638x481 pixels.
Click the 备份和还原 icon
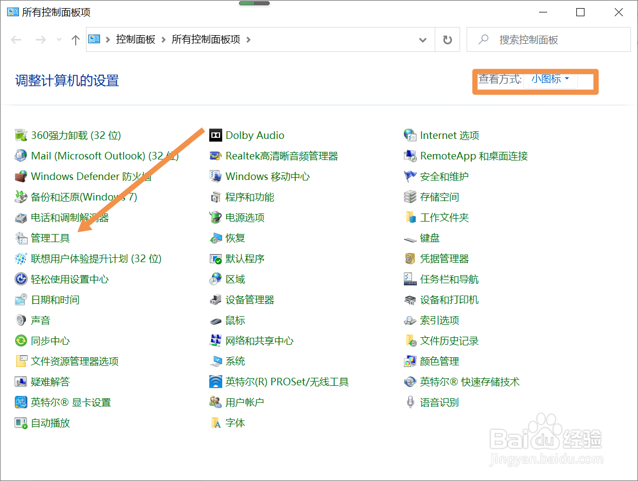pyautogui.click(x=21, y=197)
